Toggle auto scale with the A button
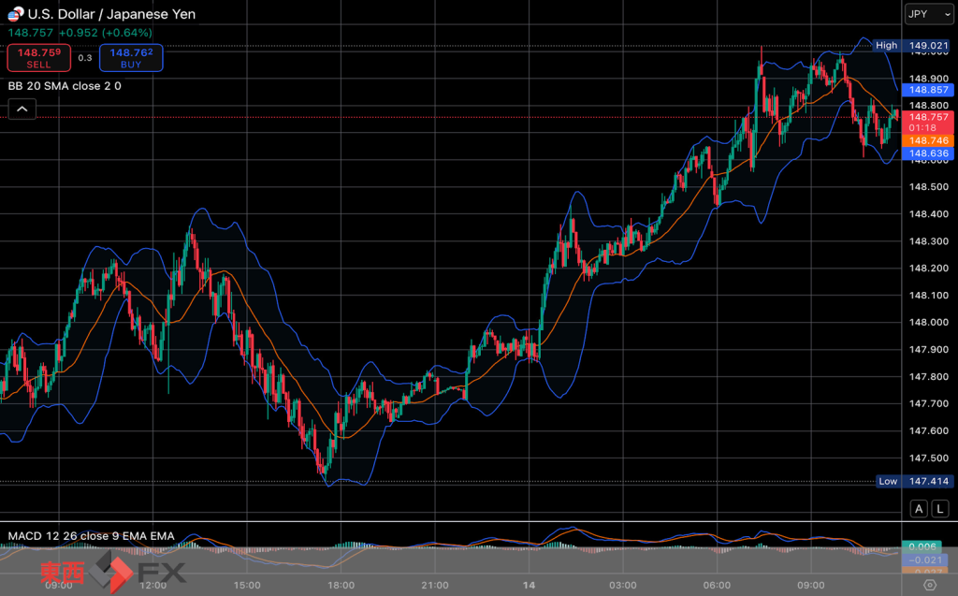The image size is (958, 596). (919, 509)
